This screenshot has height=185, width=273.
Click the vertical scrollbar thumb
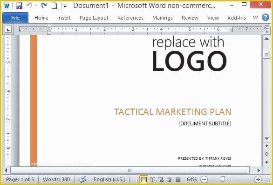pyautogui.click(x=266, y=55)
